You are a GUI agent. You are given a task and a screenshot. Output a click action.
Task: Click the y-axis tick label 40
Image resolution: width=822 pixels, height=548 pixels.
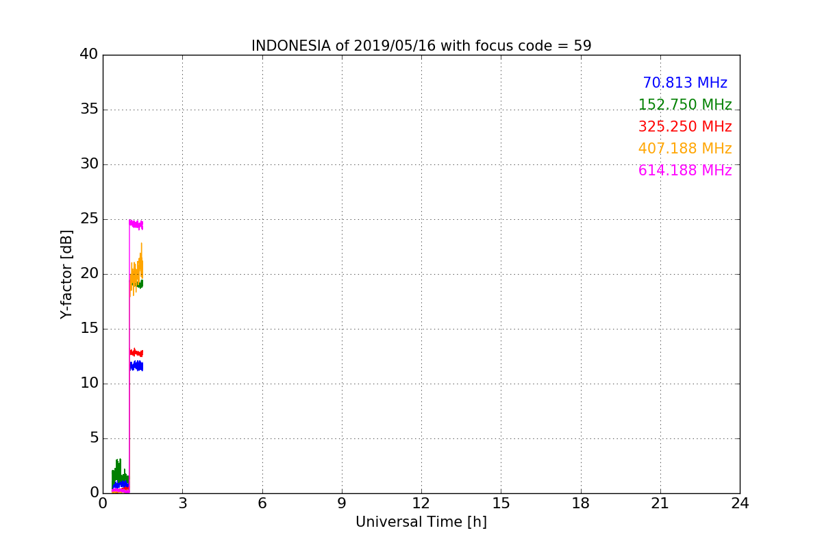pos(89,55)
